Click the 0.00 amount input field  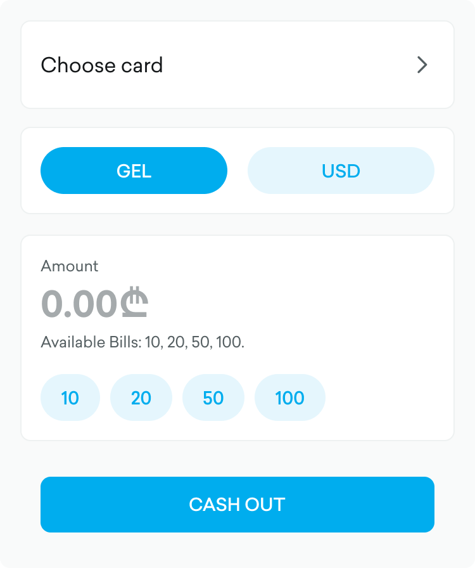pos(80,304)
